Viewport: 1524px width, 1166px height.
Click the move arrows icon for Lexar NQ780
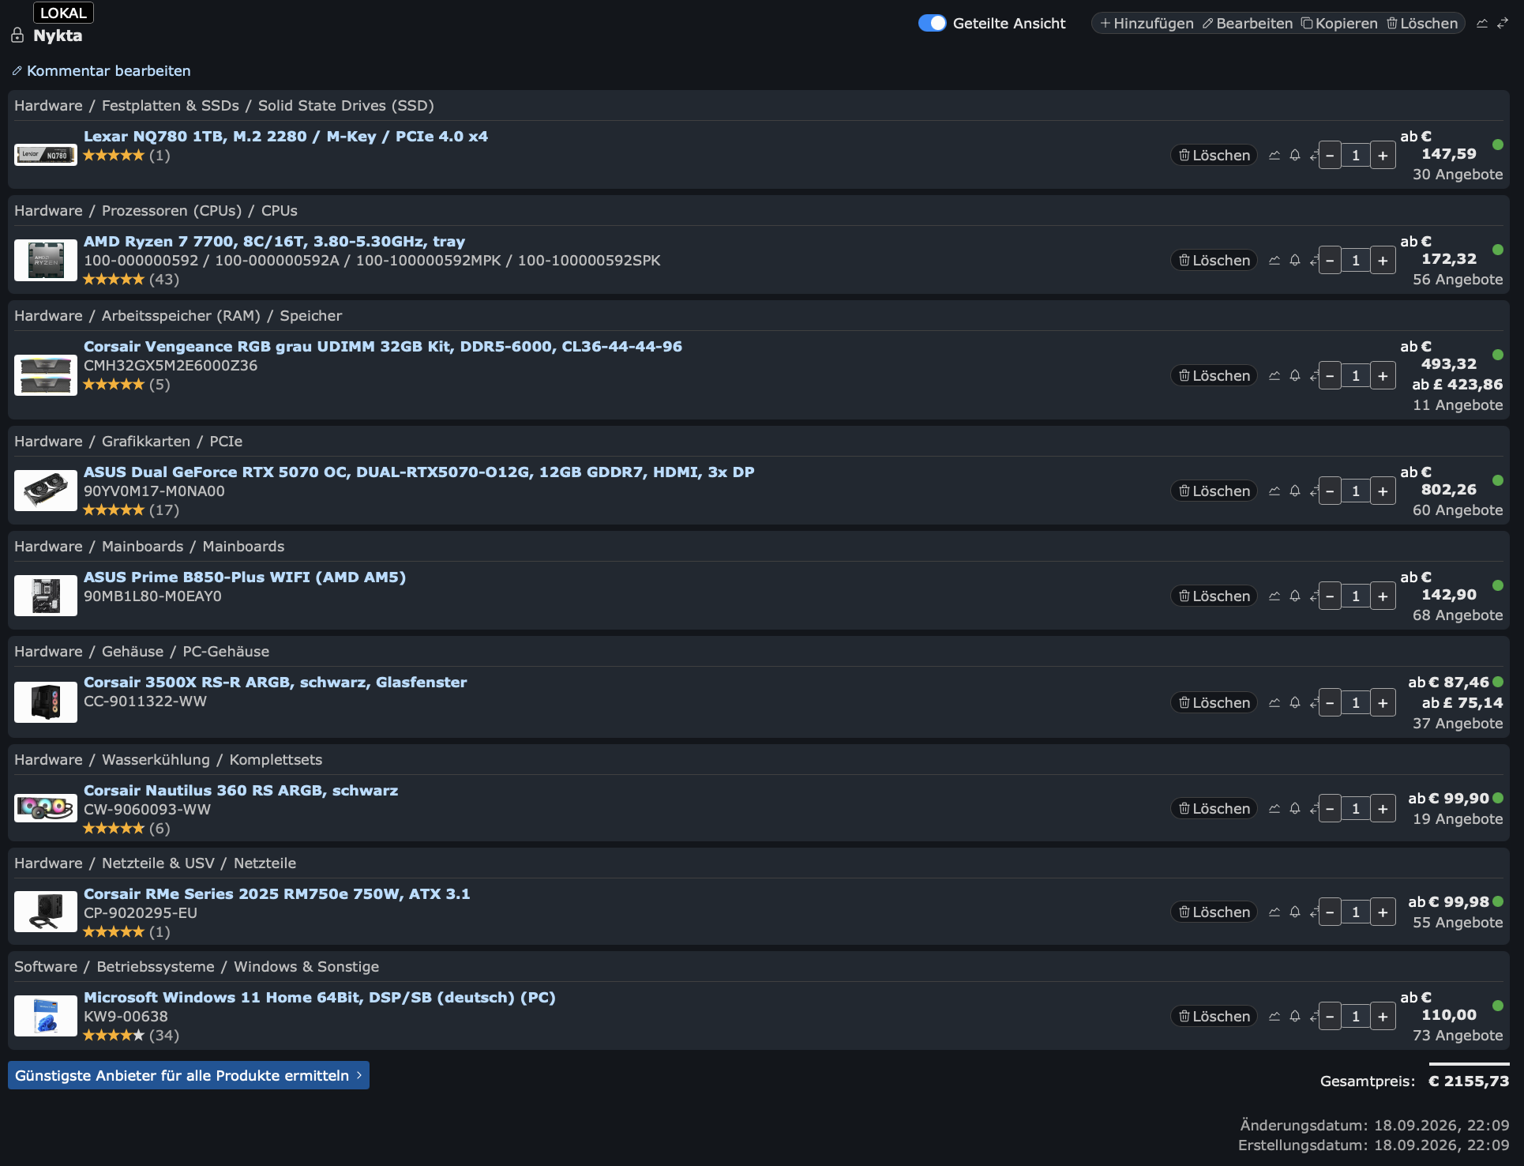coord(1314,156)
